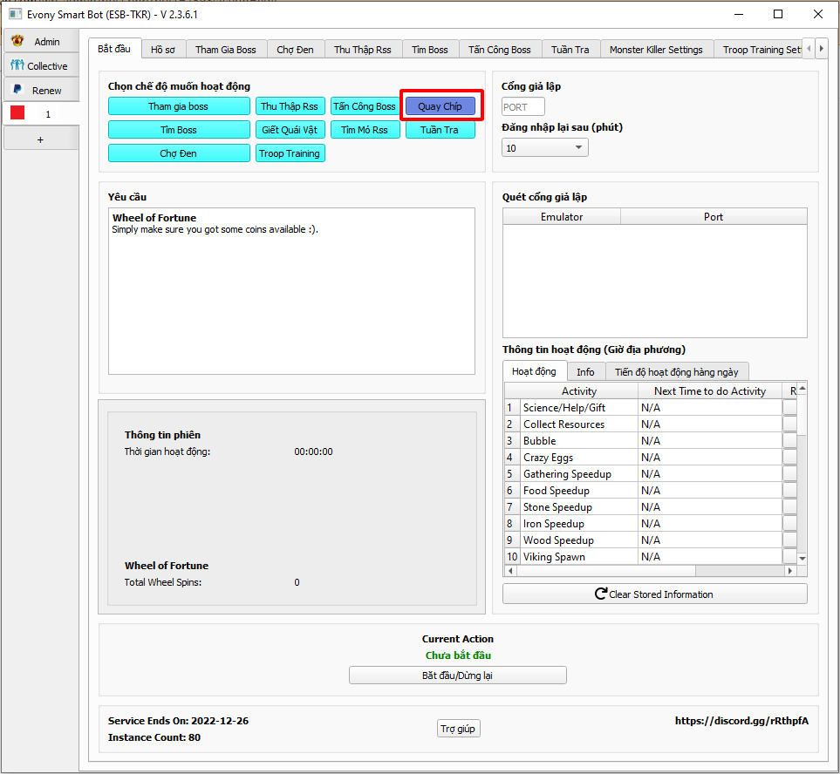Add a new instance with plus button

tap(40, 139)
